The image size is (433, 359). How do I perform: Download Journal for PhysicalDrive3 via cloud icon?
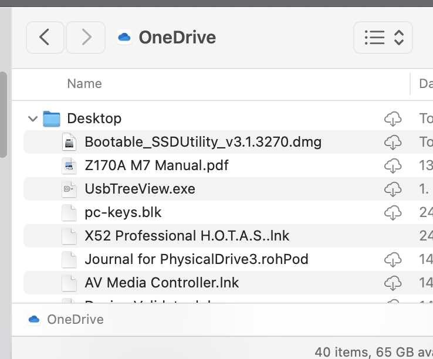click(393, 260)
